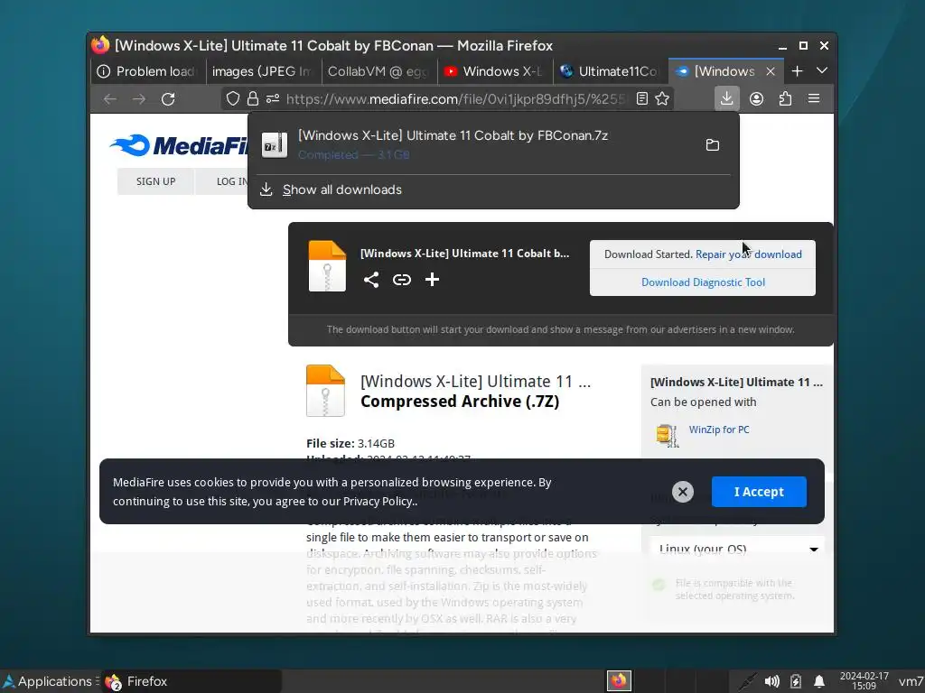Click the orange archive icon in download box
This screenshot has height=693, width=925.
pos(327,266)
